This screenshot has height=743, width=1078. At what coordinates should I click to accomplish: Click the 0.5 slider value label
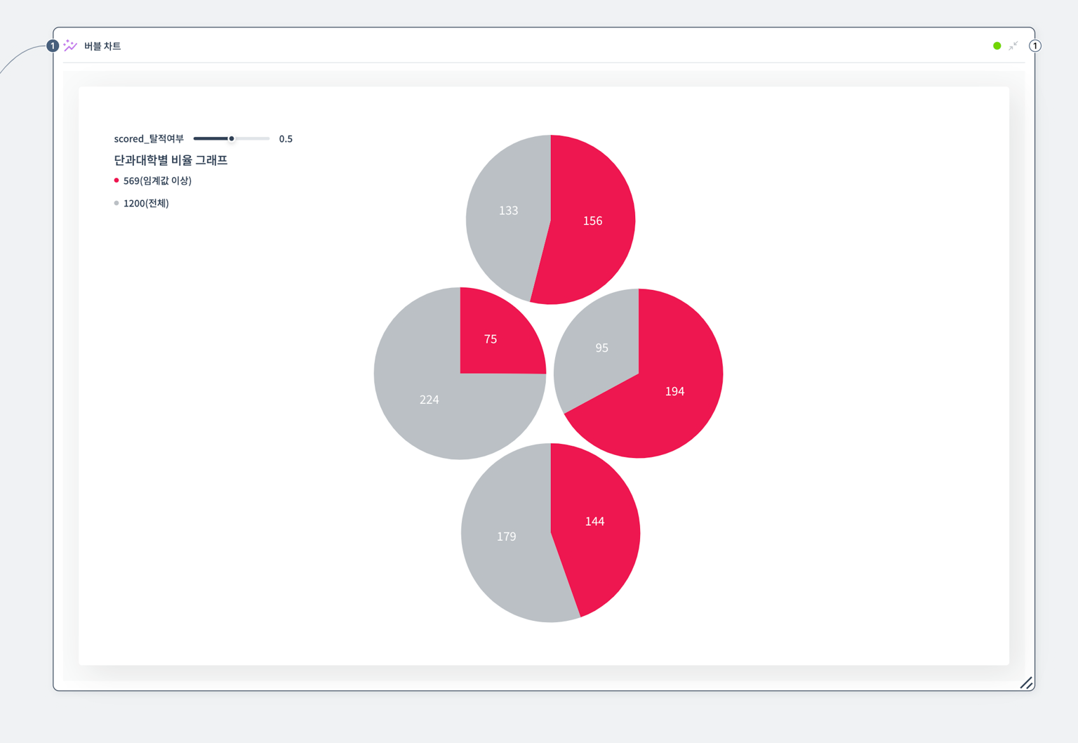(286, 138)
